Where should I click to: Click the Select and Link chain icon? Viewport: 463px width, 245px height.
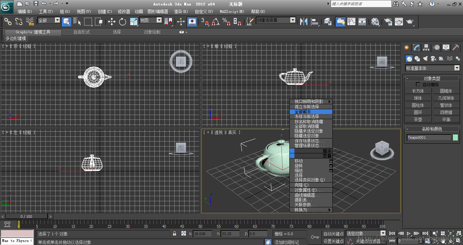pos(8,22)
